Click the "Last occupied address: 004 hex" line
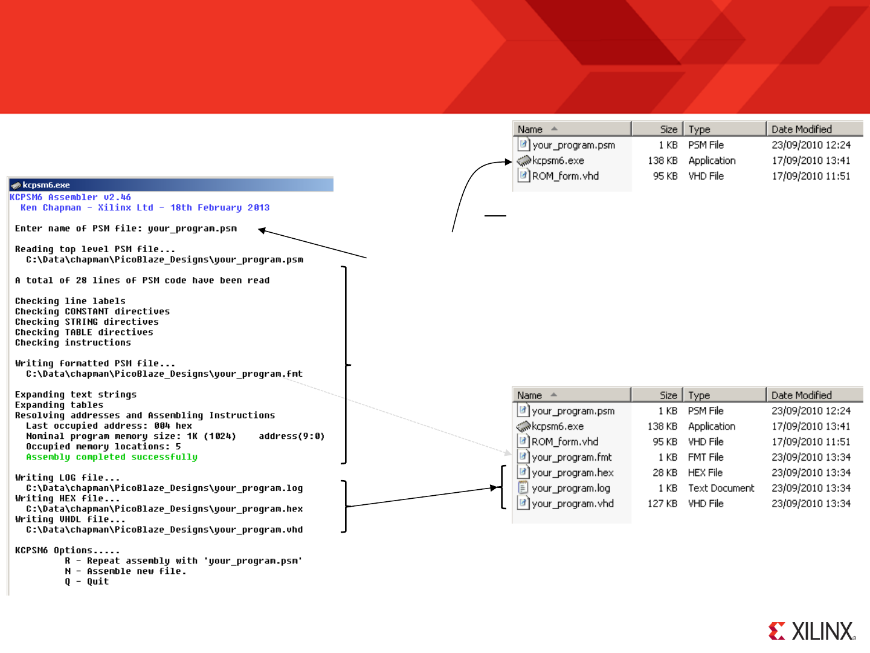Viewport: 870px width, 653px height. tap(109, 426)
